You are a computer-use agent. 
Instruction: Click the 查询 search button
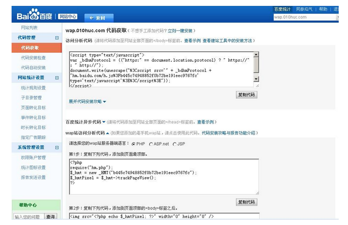point(50,216)
